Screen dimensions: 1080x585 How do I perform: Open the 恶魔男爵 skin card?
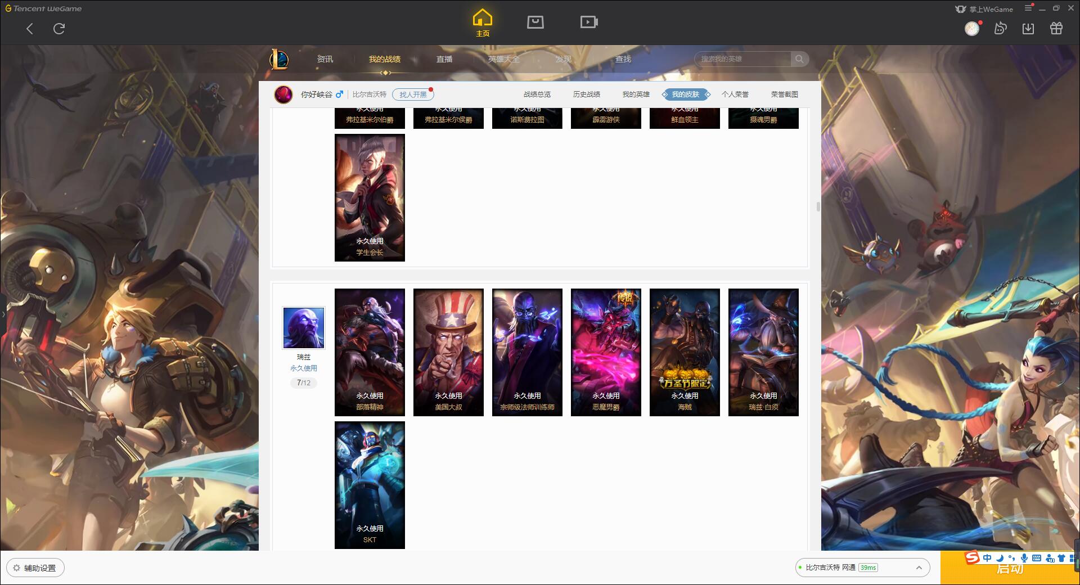tap(606, 352)
